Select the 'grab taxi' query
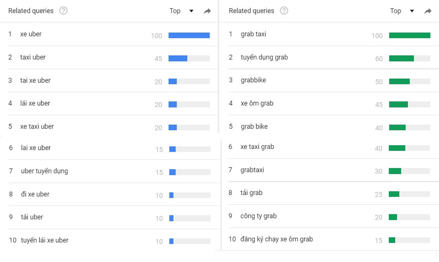The height and width of the screenshot is (262, 439). pos(253,34)
